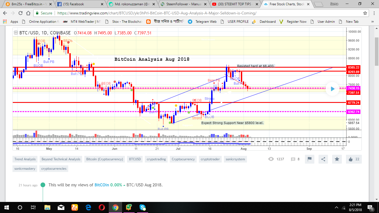Flag this chart idea with the flag icon

click(309, 159)
